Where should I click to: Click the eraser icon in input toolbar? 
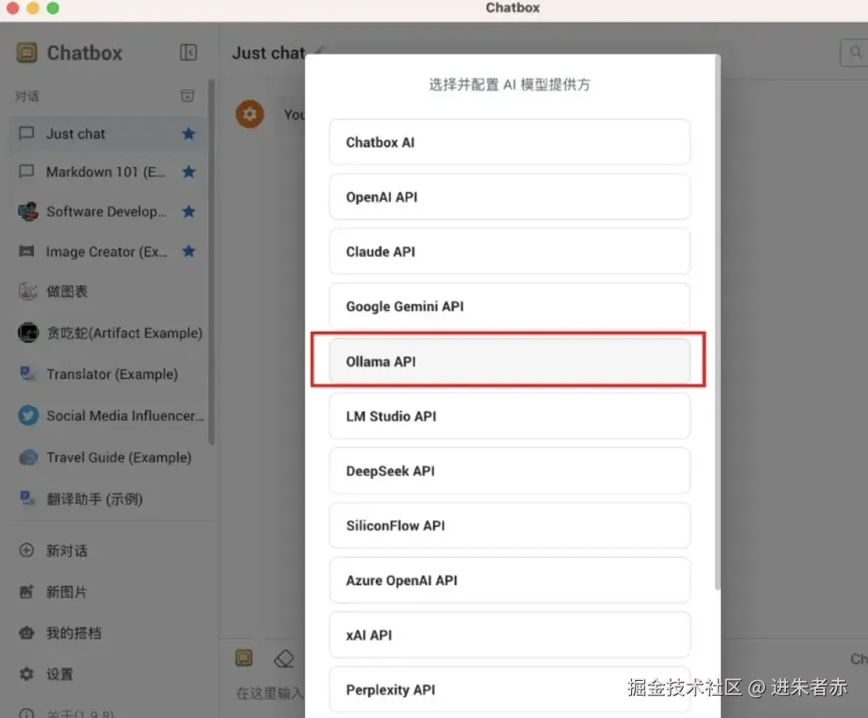[x=284, y=658]
